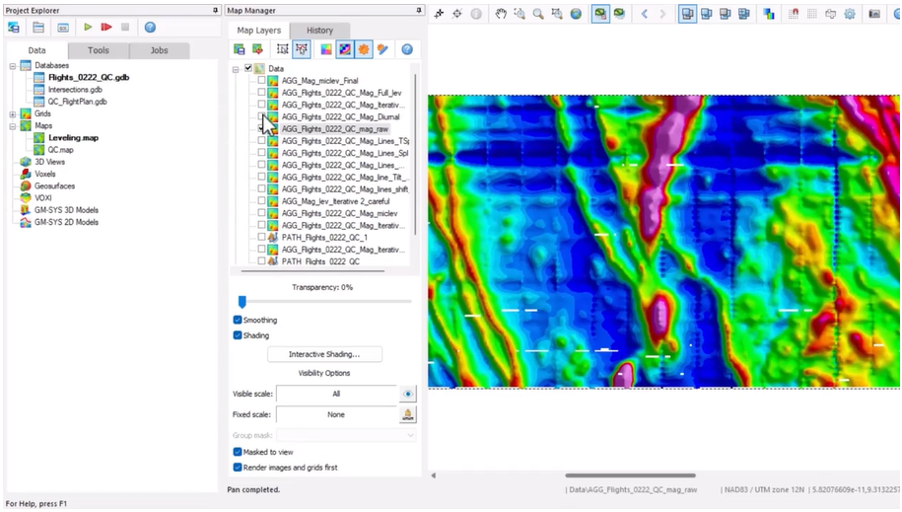The width and height of the screenshot is (902, 512).
Task: Click the orange sun shading icon
Action: (x=364, y=49)
